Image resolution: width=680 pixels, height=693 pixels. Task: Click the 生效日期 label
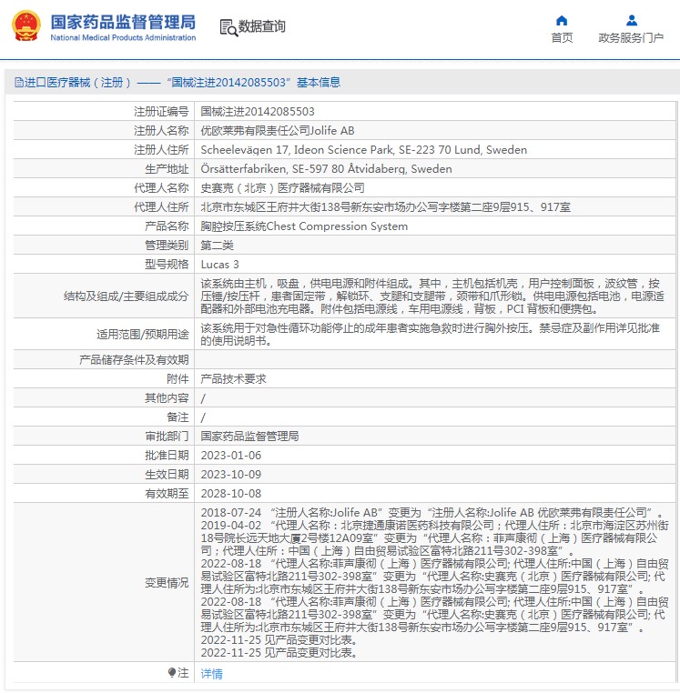(167, 474)
